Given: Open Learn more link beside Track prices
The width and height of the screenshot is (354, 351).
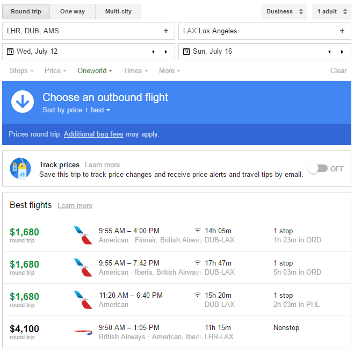Looking at the screenshot, I should click(x=102, y=165).
